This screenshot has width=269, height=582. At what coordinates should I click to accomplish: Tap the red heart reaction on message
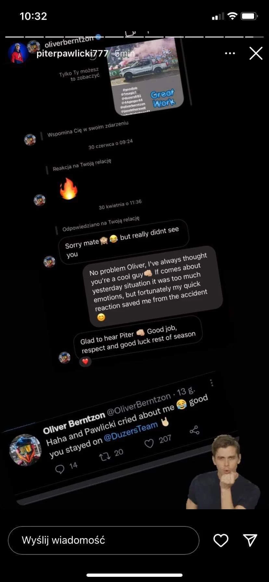[x=85, y=361]
